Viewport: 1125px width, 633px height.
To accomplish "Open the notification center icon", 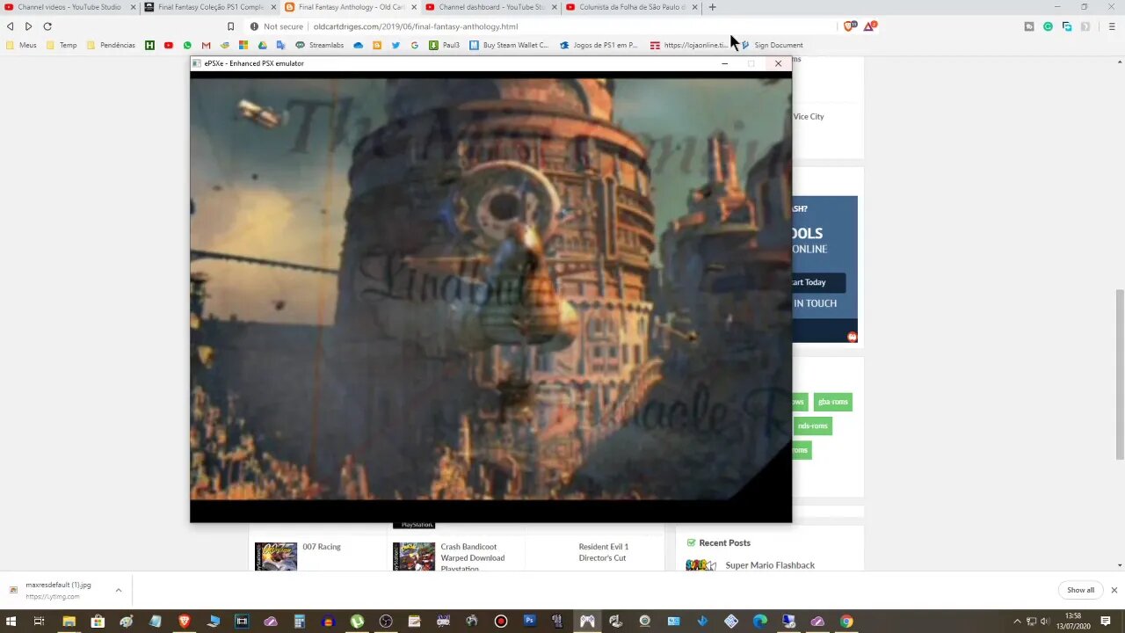I will tap(1106, 621).
